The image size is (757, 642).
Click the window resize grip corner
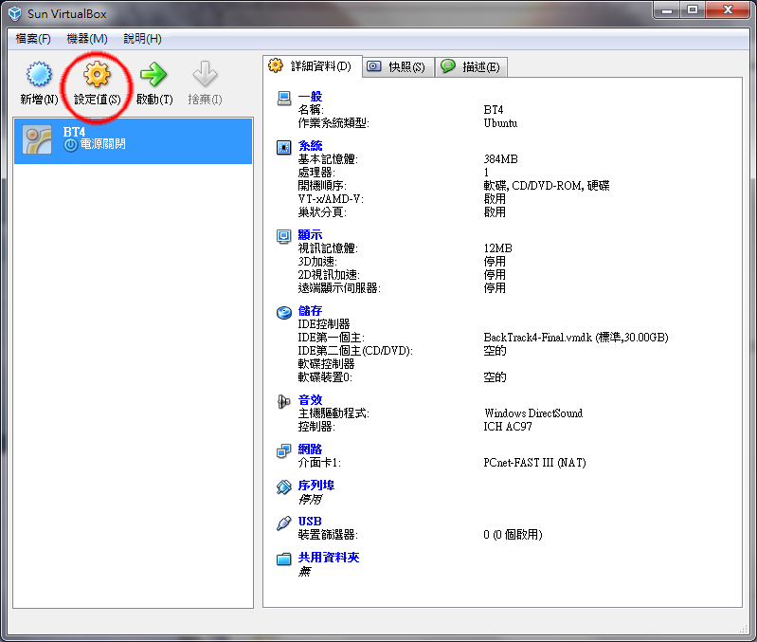744,629
